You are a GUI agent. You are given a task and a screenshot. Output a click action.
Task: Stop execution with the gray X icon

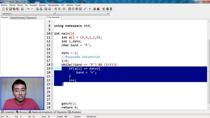pyautogui.click(x=90, y=9)
